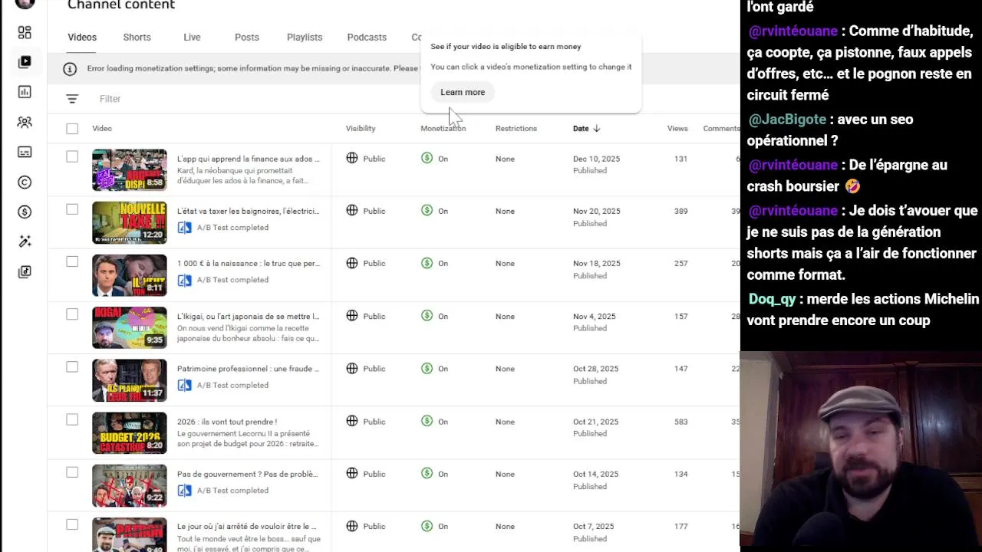Tick checkbox for Le jour où j'ai arrêté video
Screen dimensions: 982x552
coord(72,525)
